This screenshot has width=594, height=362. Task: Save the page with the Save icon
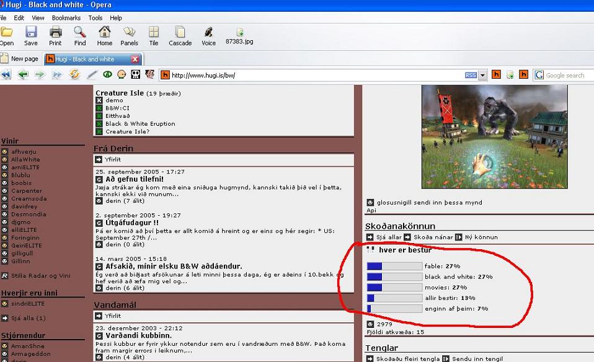30,36
